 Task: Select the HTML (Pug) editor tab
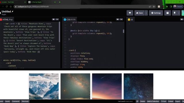pyautogui.click(x=7, y=19)
